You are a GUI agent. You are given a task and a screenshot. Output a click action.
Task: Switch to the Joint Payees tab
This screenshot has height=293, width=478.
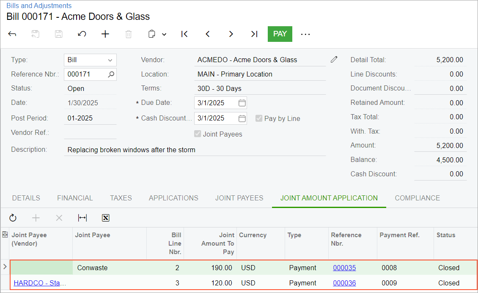point(239,198)
